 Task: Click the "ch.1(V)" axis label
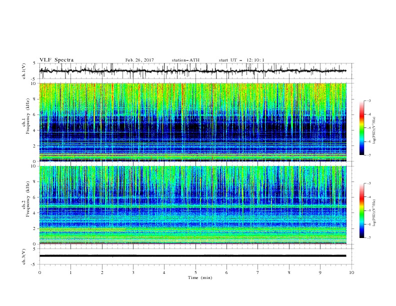click(x=24, y=71)
